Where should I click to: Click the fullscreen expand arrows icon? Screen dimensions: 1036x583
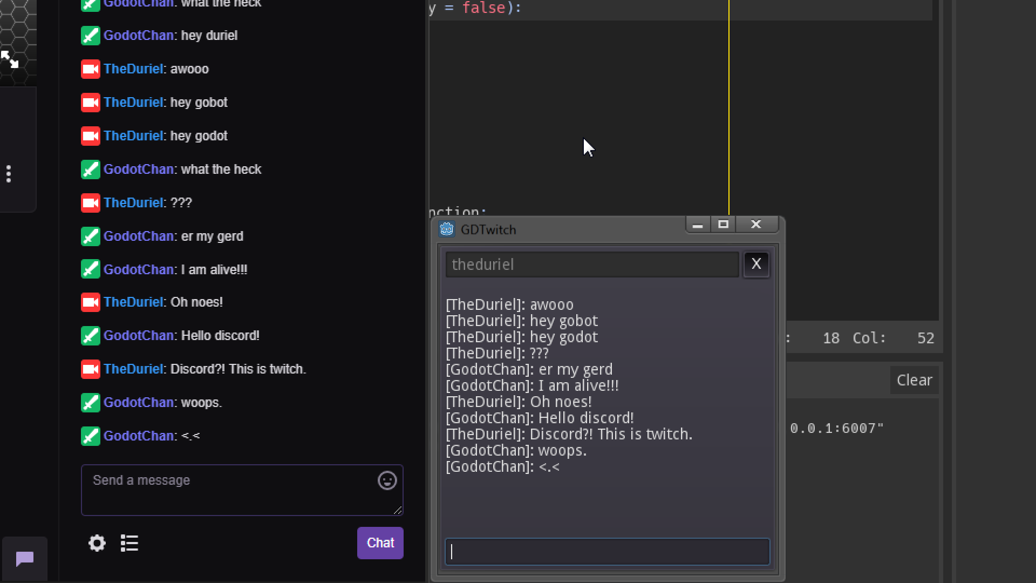pos(10,59)
